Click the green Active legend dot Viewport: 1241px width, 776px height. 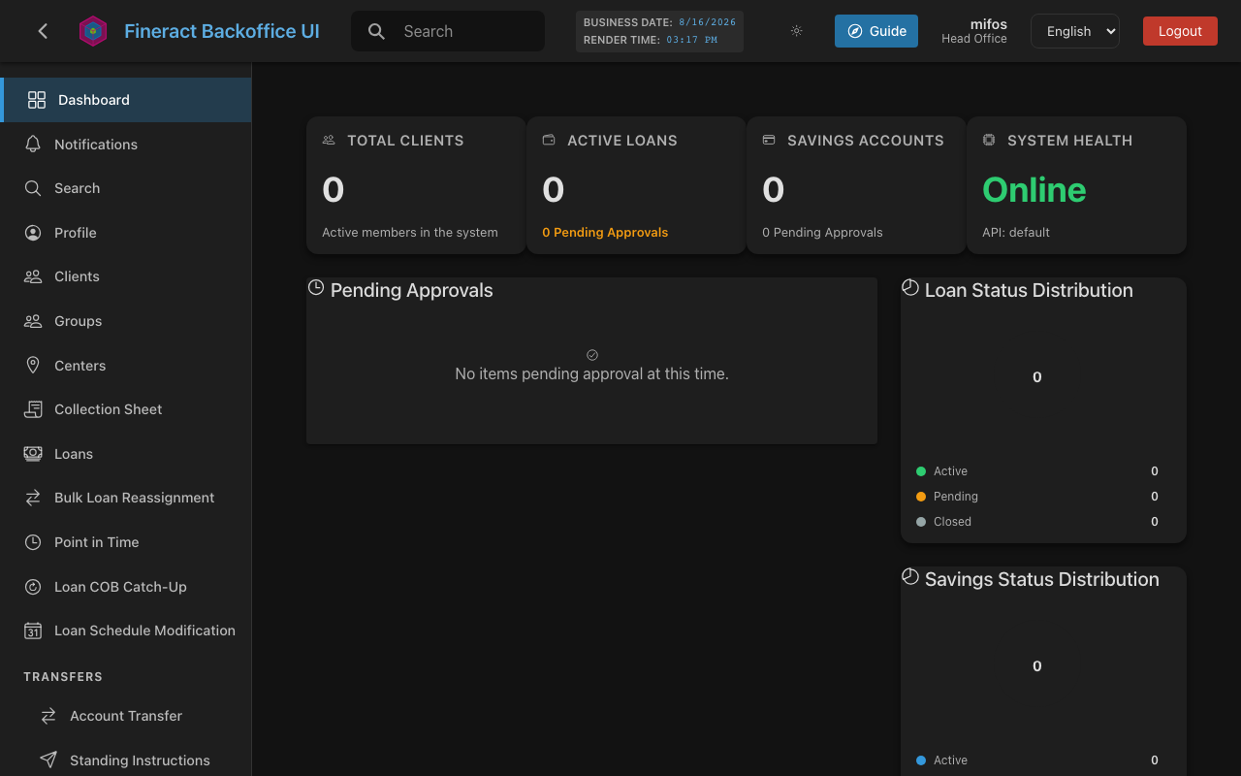click(921, 471)
